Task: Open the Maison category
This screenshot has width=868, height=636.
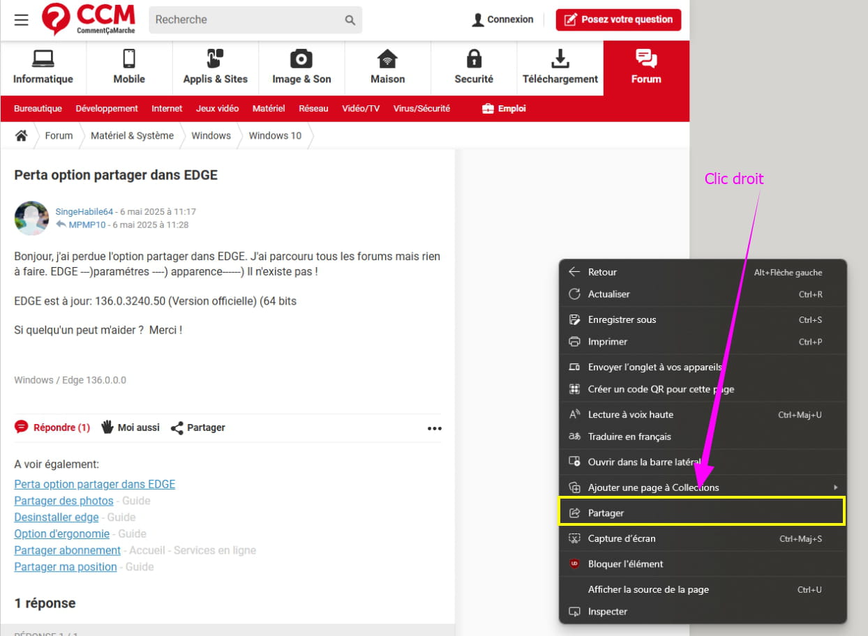Action: point(388,68)
